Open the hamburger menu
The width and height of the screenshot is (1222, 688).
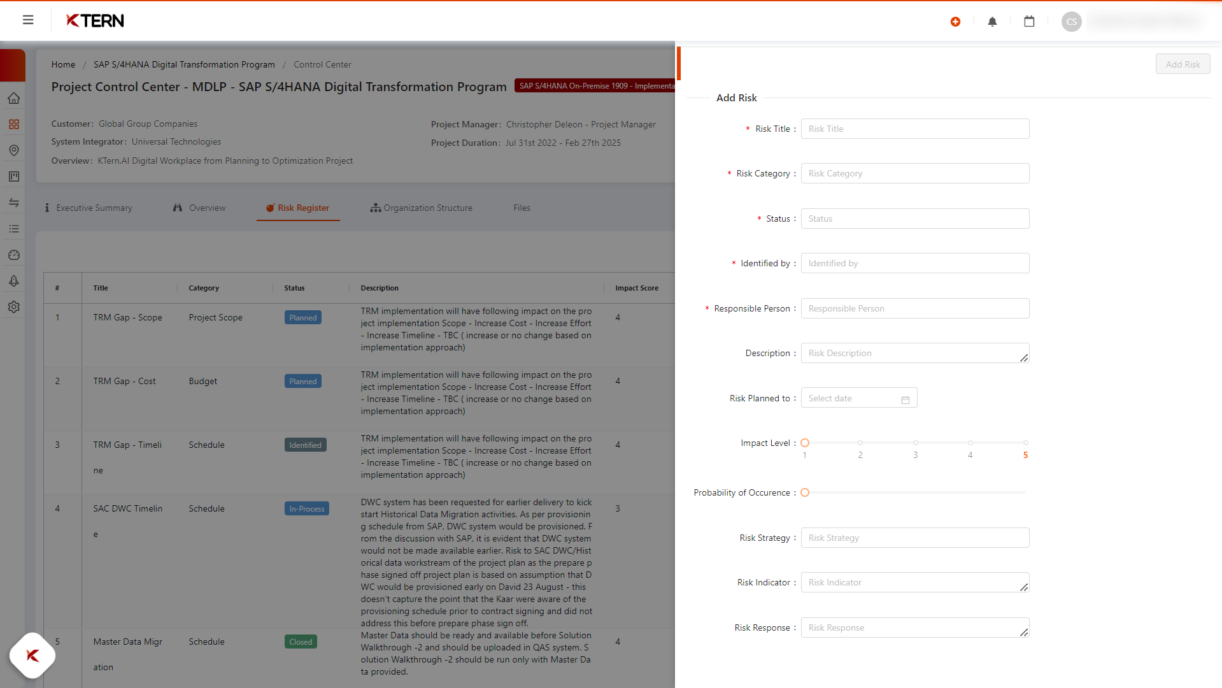pyautogui.click(x=28, y=20)
